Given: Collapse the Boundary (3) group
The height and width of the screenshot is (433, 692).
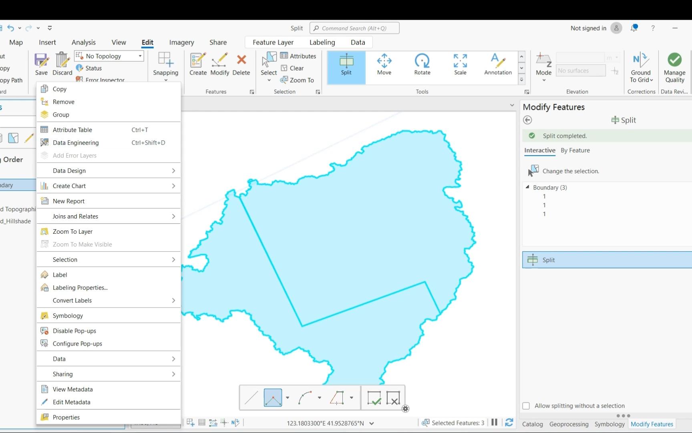Looking at the screenshot, I should (528, 187).
